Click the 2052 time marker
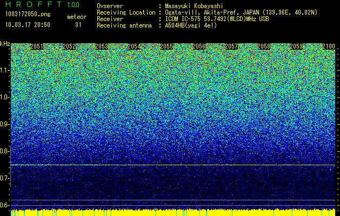This screenshot has height=216, width=340. [x=69, y=46]
